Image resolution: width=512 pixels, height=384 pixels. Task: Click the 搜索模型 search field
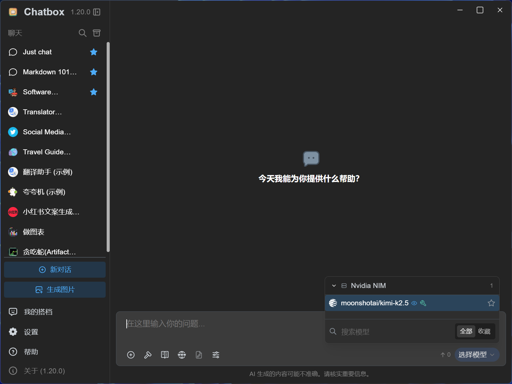coord(367,331)
